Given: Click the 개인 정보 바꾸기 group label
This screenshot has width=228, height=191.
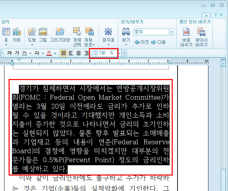Looking at the screenshot, I should 195,22.
